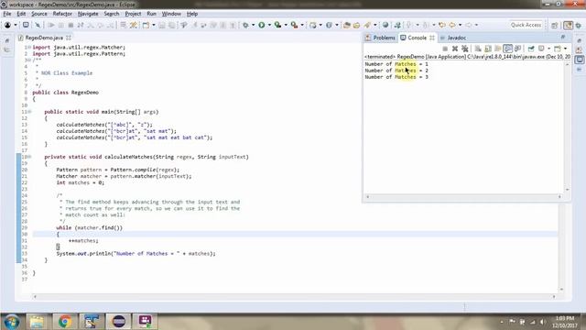
Task: Click the Remove Launch X icon in console
Action: click(x=455, y=49)
